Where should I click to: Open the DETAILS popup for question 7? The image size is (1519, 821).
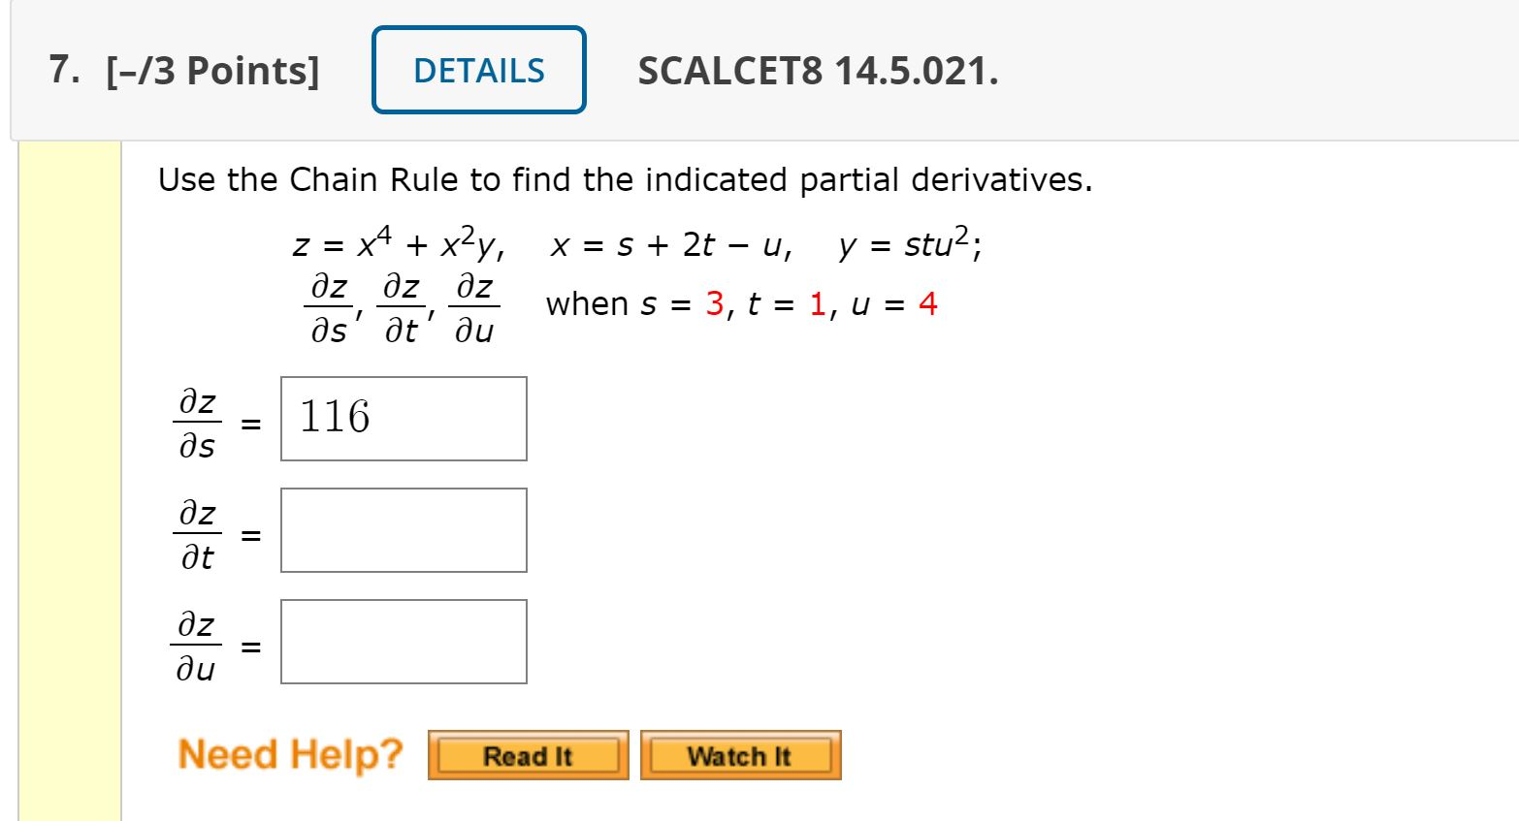(x=477, y=70)
